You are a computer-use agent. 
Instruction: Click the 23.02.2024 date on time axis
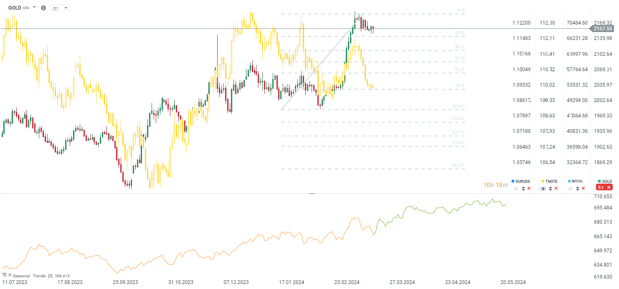[x=347, y=282]
